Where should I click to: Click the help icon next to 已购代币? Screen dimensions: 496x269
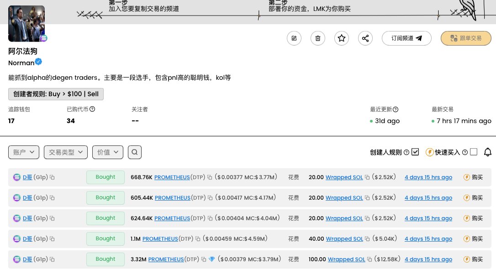click(x=92, y=109)
